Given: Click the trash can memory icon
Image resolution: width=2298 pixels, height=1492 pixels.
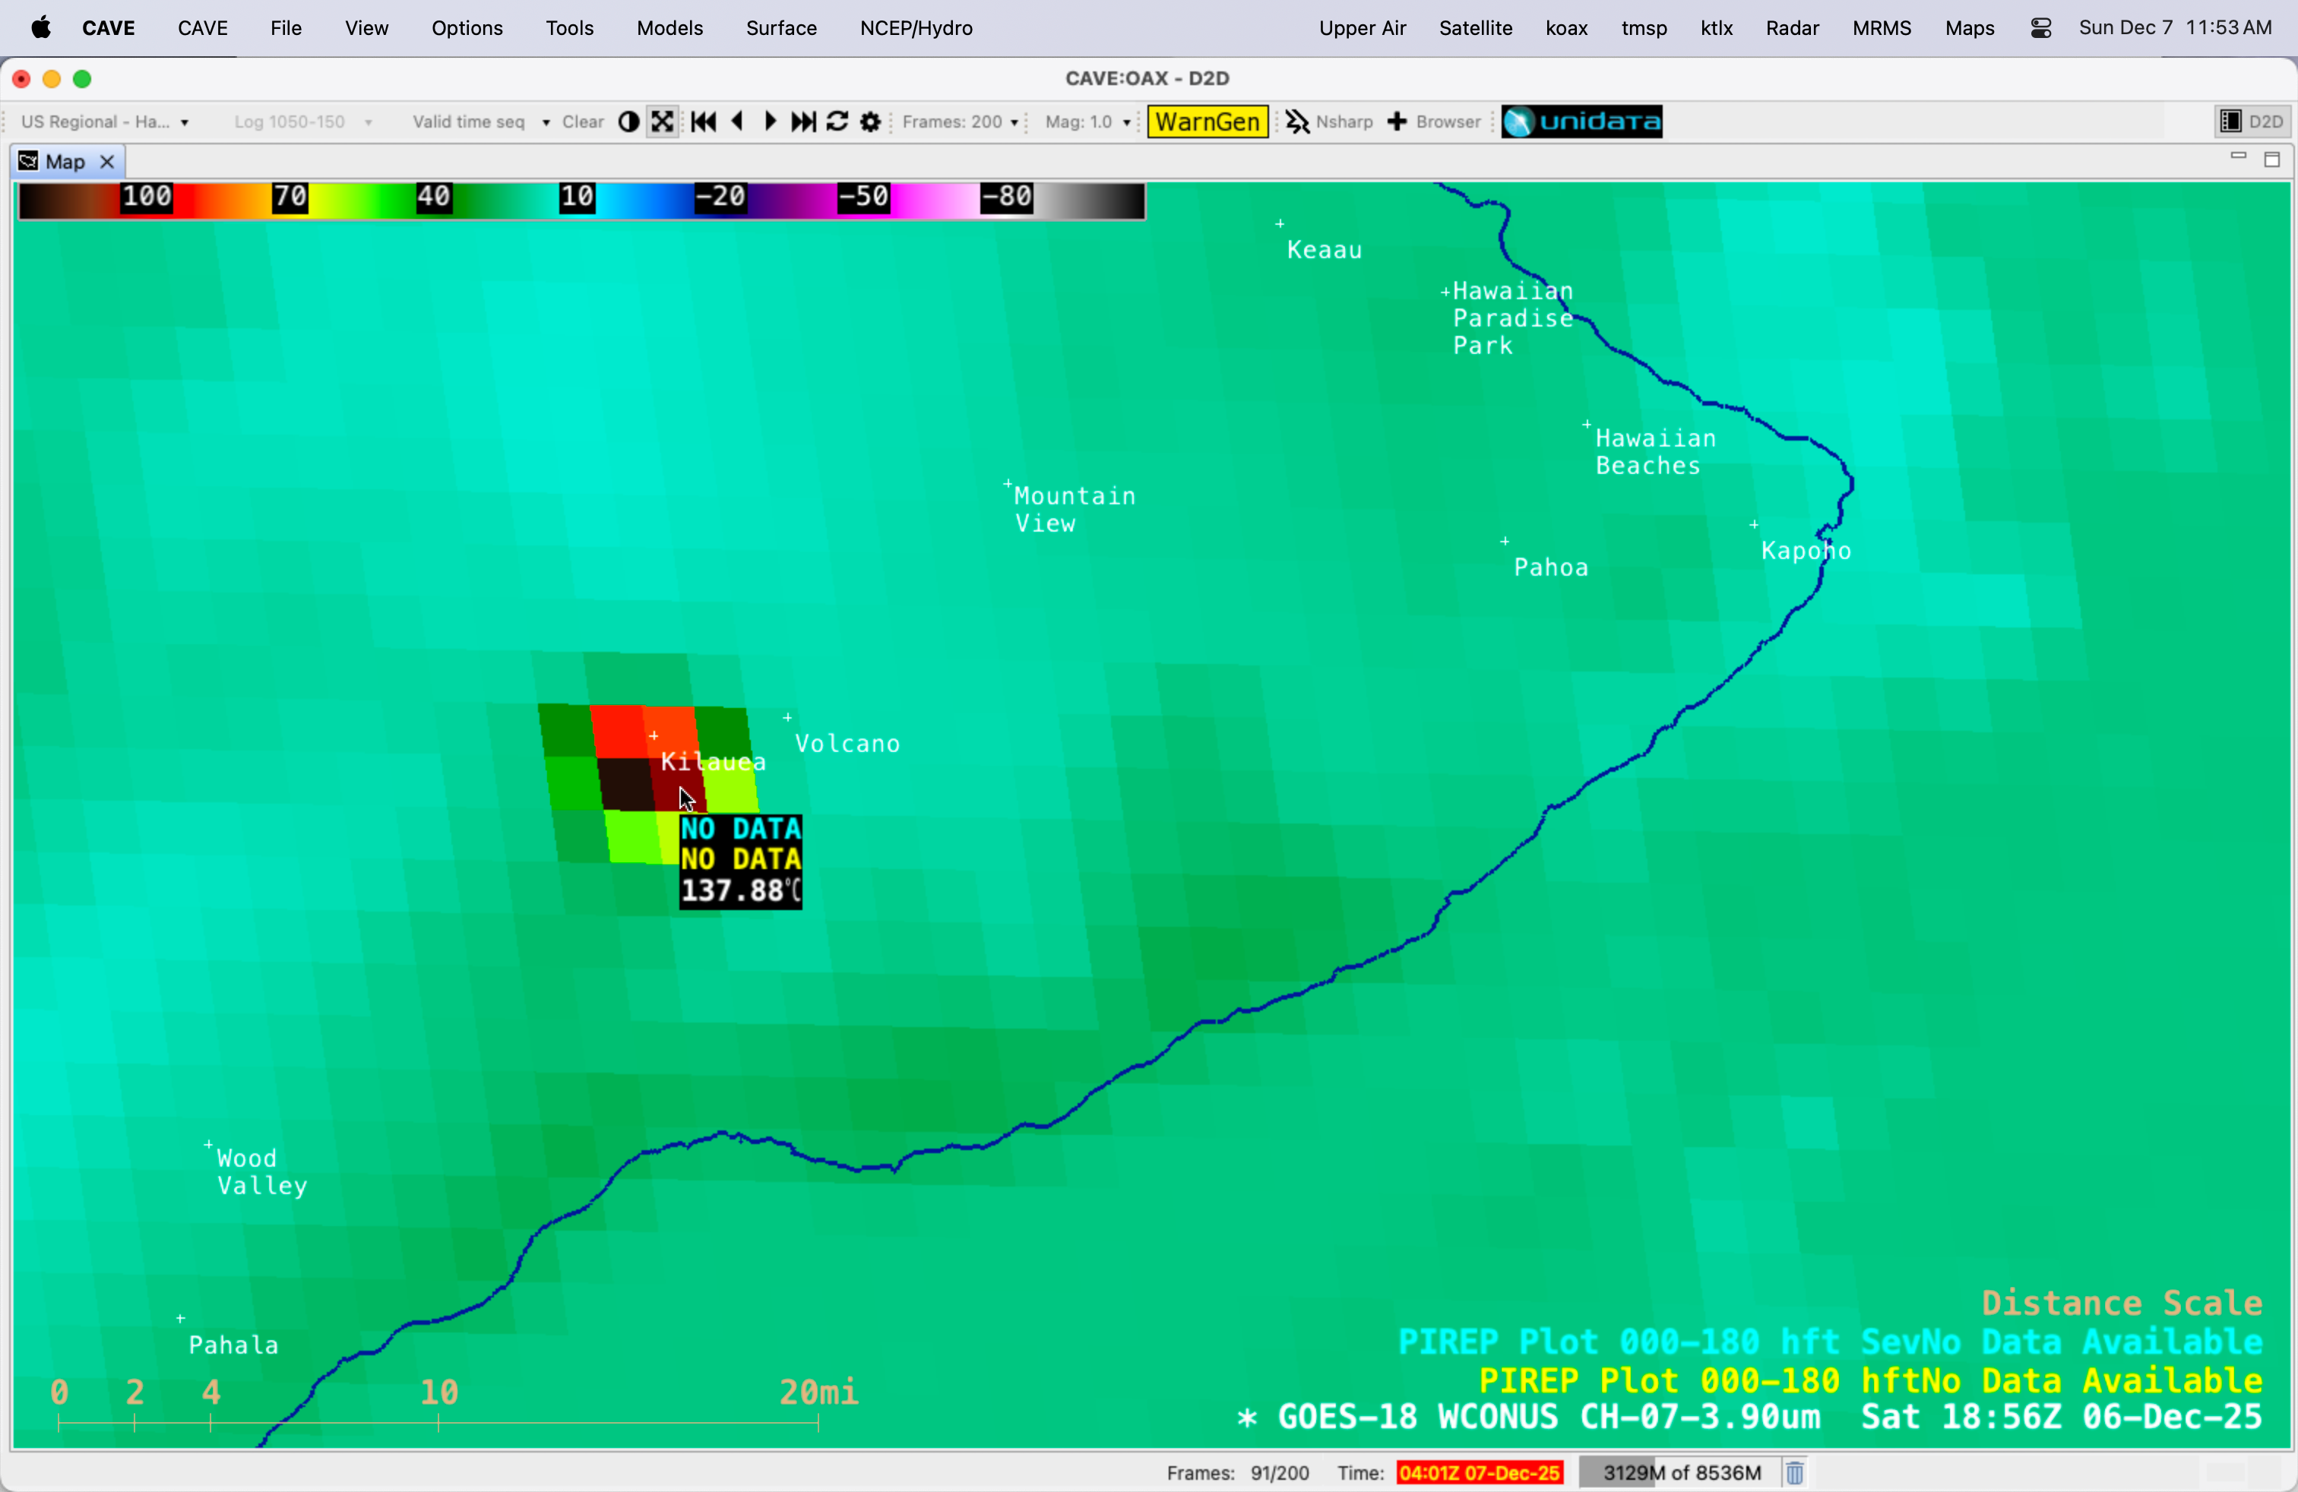Looking at the screenshot, I should pos(1794,1473).
